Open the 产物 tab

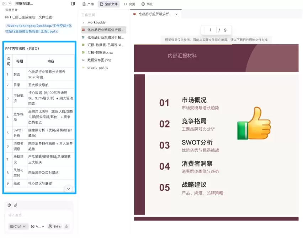pyautogui.click(x=88, y=4)
